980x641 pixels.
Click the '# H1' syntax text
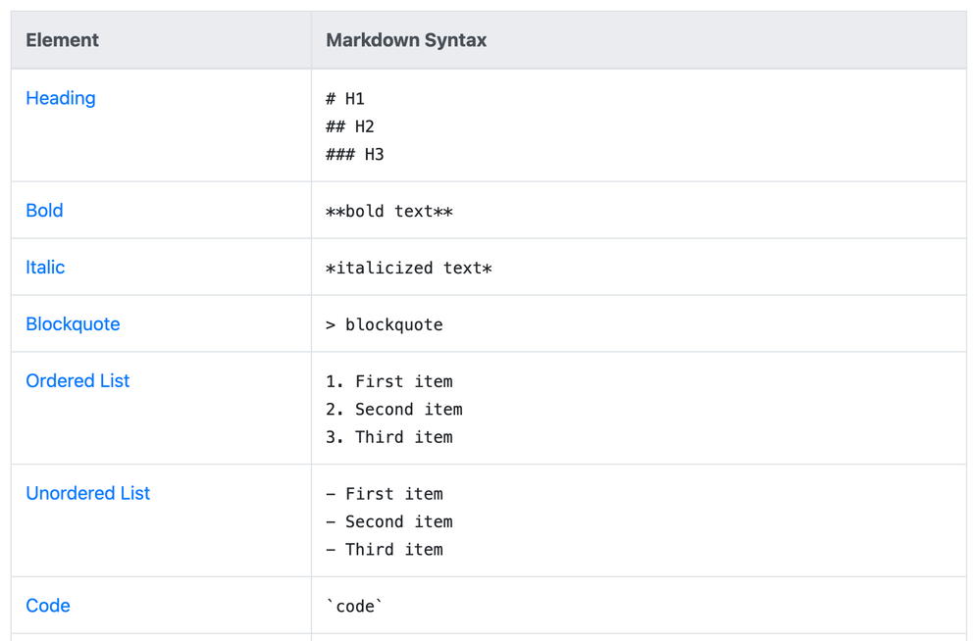(x=345, y=99)
